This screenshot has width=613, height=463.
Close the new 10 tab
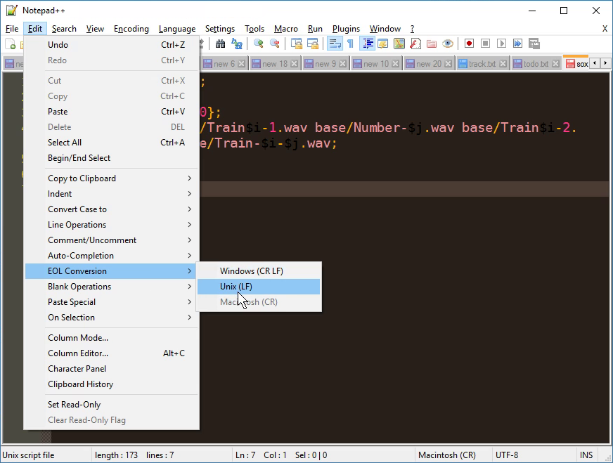[396, 64]
